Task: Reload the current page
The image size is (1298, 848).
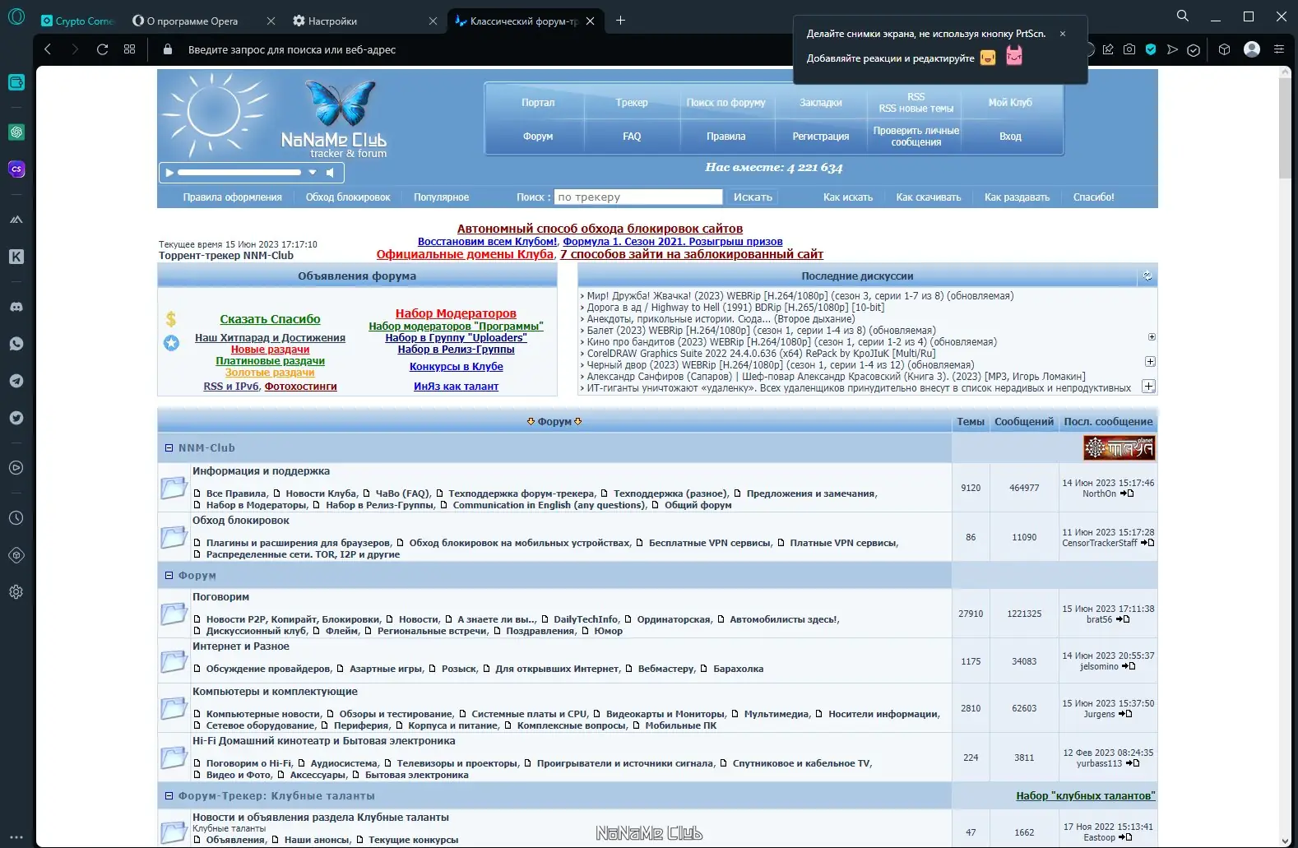Action: pyautogui.click(x=102, y=49)
